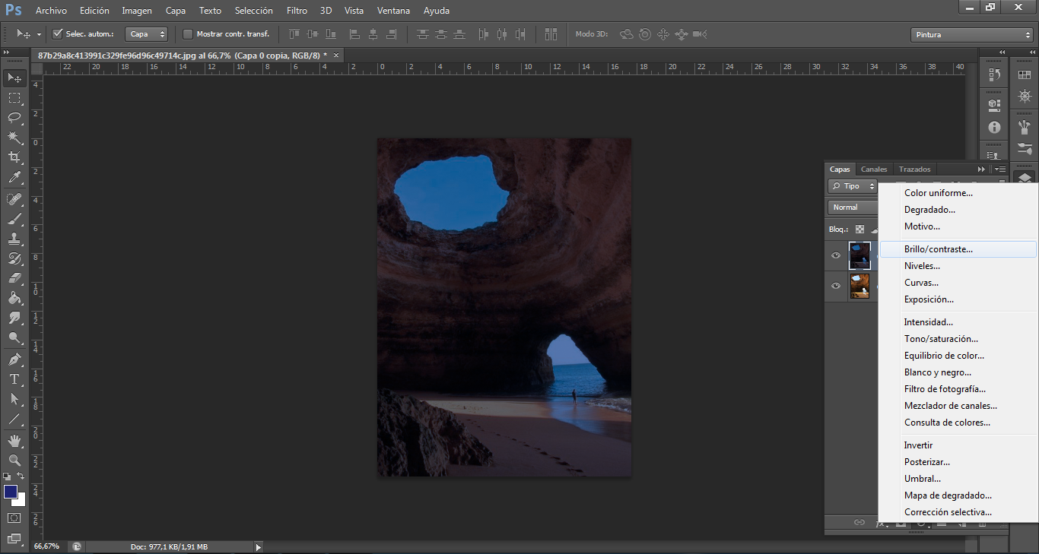The width and height of the screenshot is (1039, 554).
Task: Choose Niveles... adjustment
Action: (958, 266)
